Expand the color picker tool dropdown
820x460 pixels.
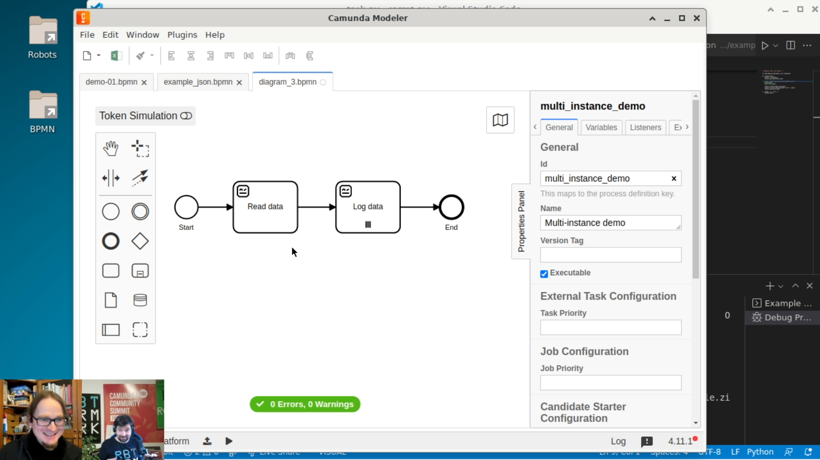point(152,55)
